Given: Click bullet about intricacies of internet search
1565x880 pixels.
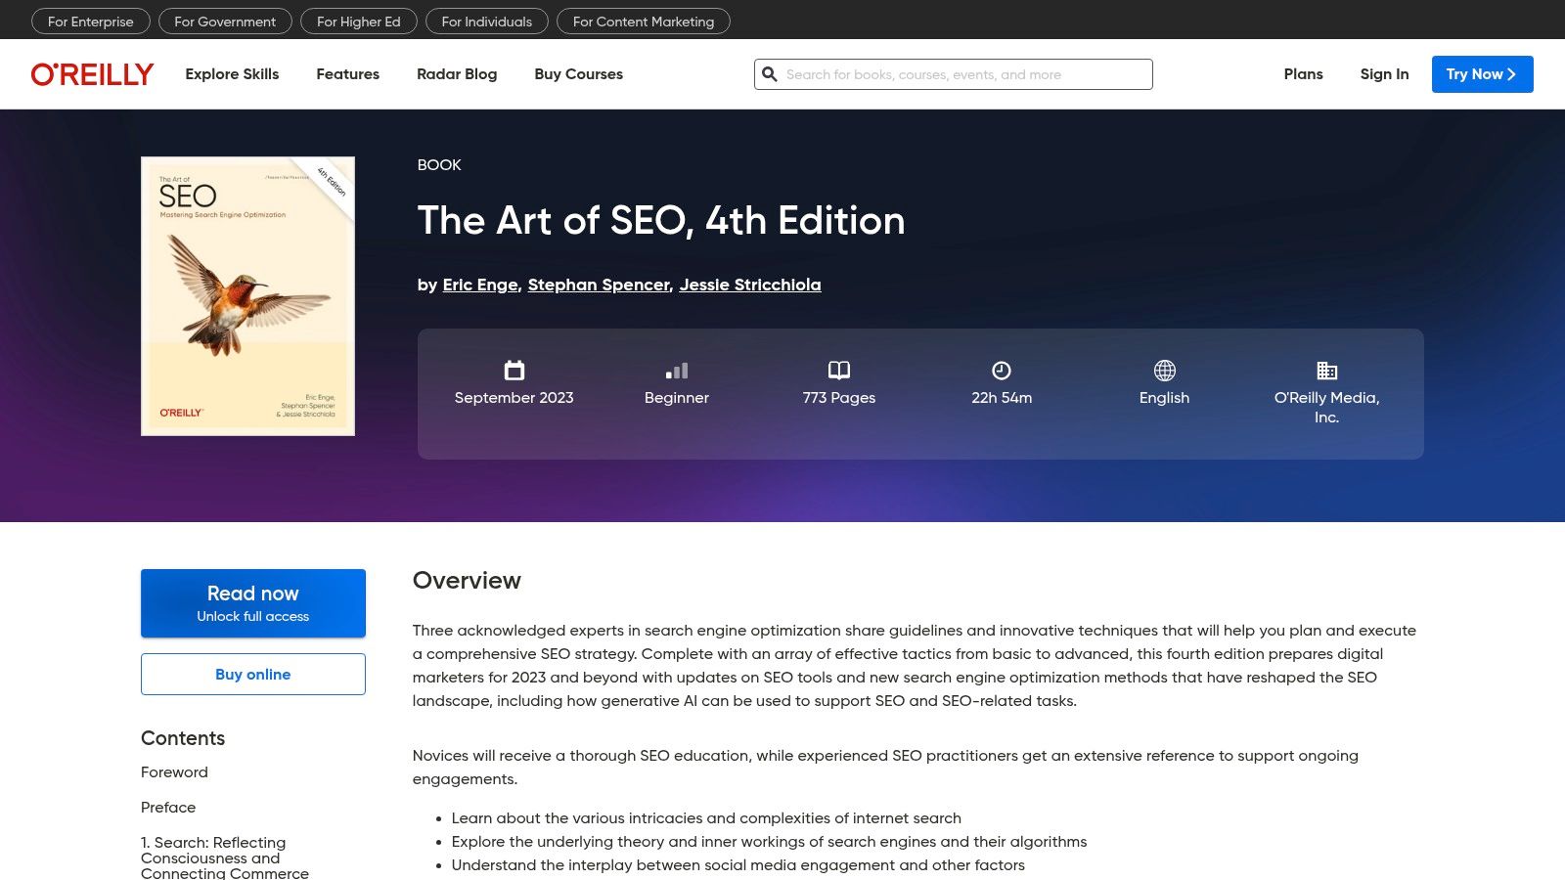Looking at the screenshot, I should pyautogui.click(x=706, y=818).
